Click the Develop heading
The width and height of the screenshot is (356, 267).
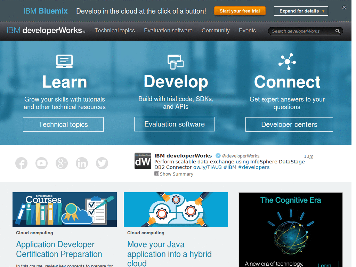[176, 82]
